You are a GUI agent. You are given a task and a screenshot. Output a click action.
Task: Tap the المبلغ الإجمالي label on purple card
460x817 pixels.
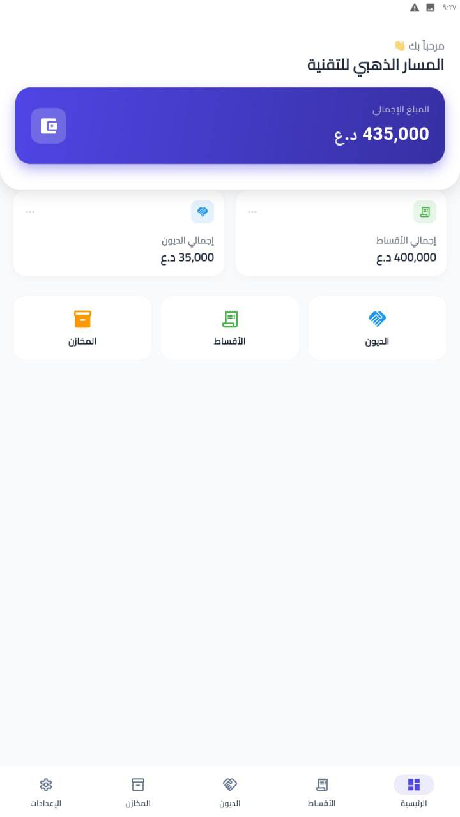pyautogui.click(x=401, y=110)
